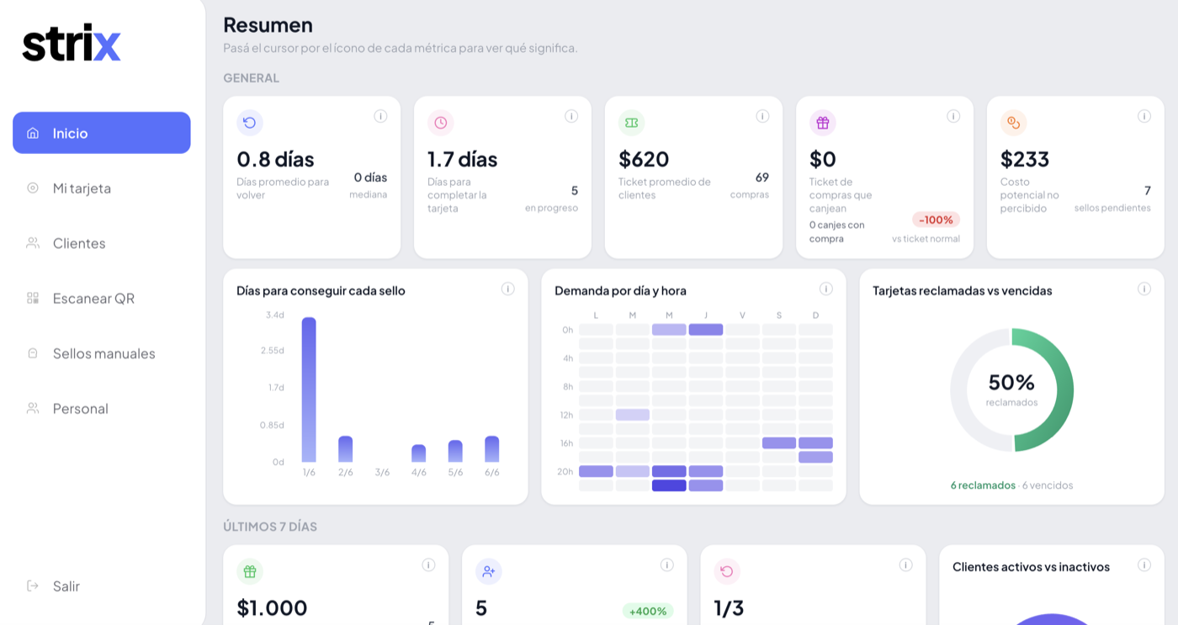Click the strix logo
Image resolution: width=1178 pixels, height=625 pixels.
click(72, 42)
